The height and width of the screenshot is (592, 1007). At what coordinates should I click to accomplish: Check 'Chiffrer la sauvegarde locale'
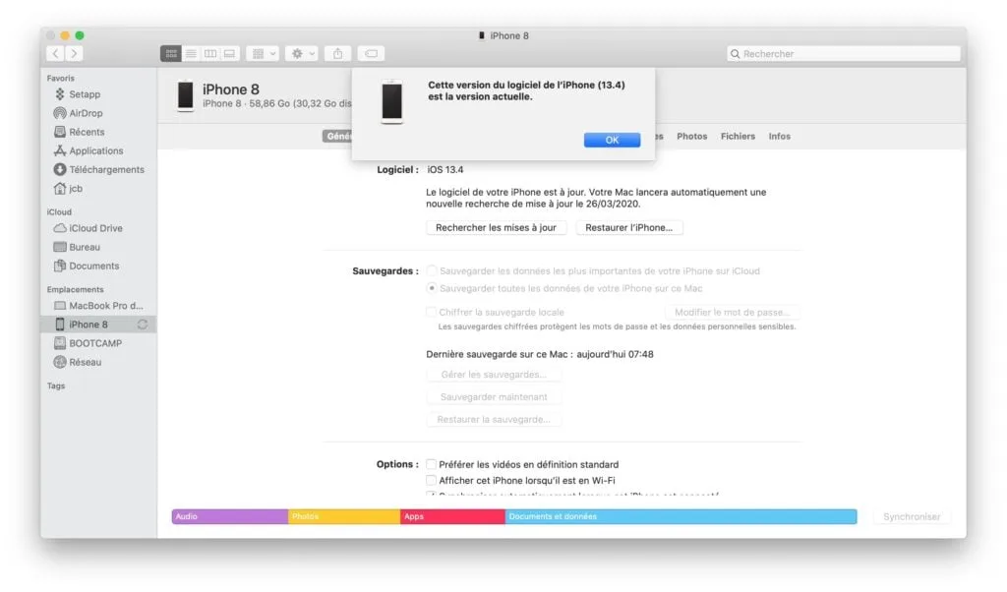[430, 311]
